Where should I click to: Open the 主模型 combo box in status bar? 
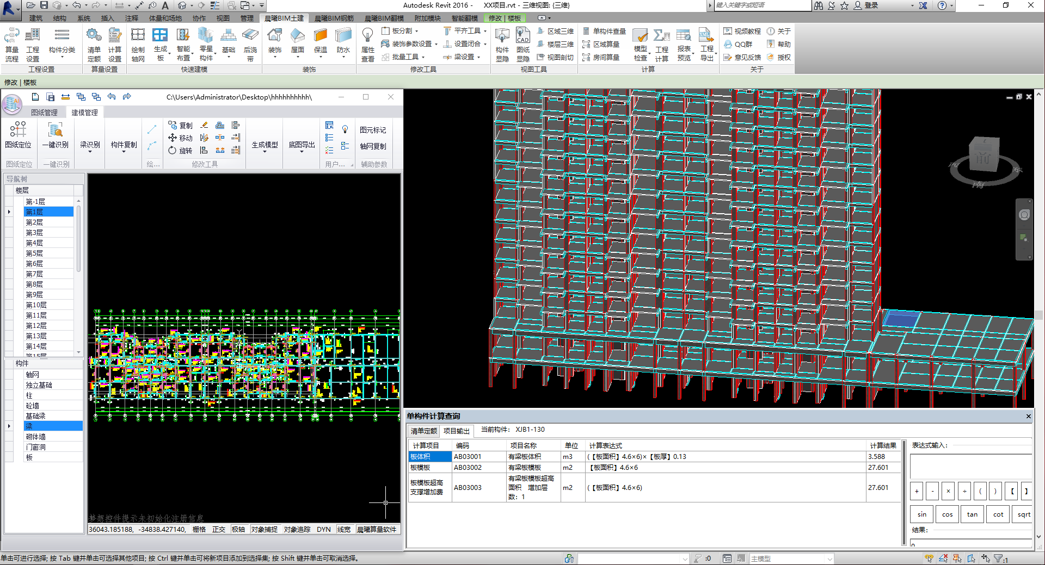click(x=791, y=558)
